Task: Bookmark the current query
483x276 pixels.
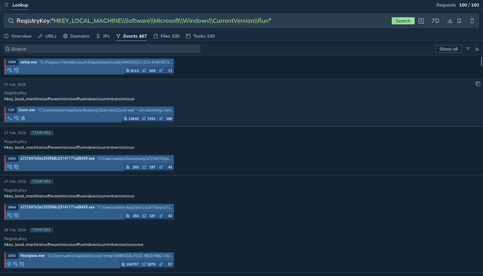Action: click(x=459, y=21)
